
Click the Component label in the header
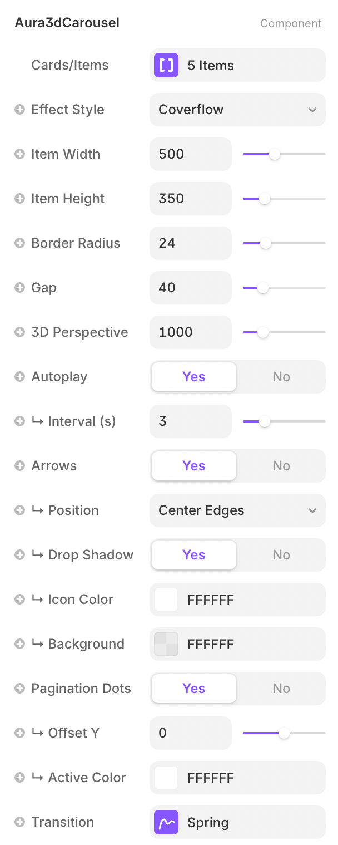(x=290, y=23)
